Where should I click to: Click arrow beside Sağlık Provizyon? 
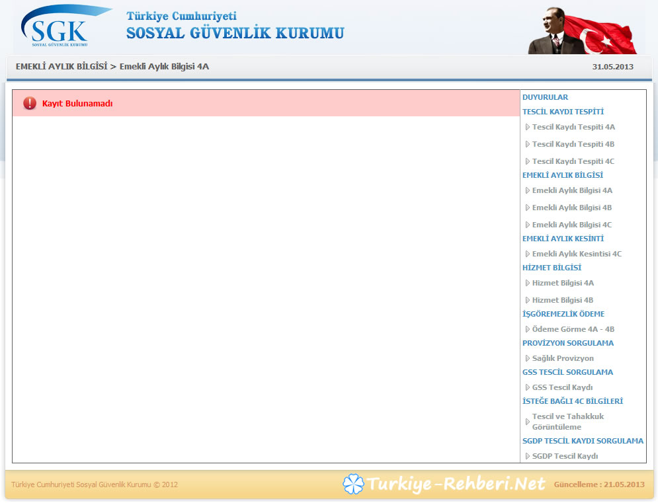coord(528,358)
